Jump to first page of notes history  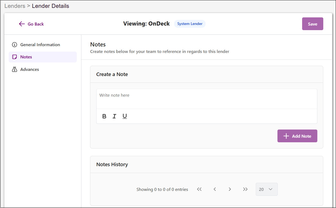199,189
